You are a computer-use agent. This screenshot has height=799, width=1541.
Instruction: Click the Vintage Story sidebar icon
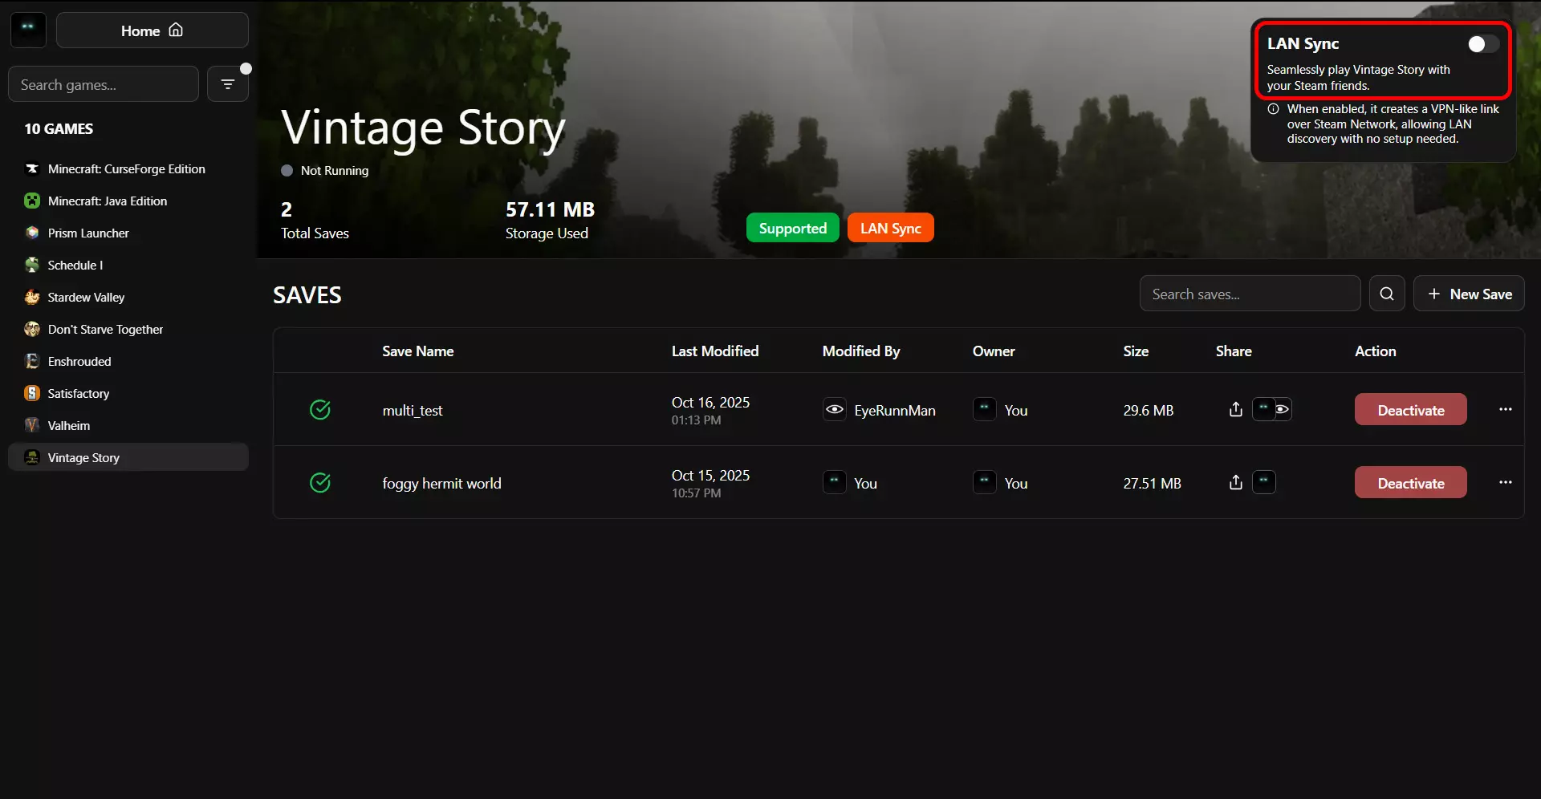32,457
